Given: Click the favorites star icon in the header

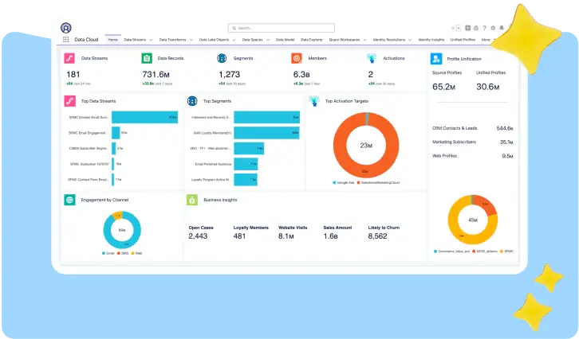Looking at the screenshot, I should [453, 28].
